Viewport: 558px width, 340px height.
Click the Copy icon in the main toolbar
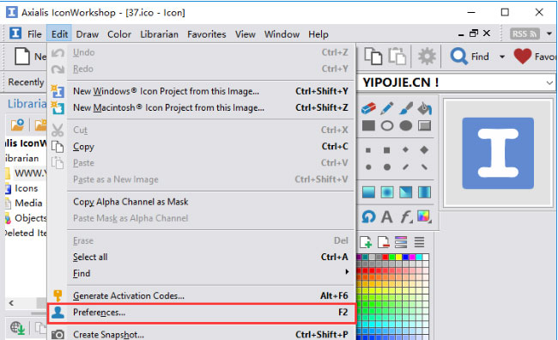(373, 57)
